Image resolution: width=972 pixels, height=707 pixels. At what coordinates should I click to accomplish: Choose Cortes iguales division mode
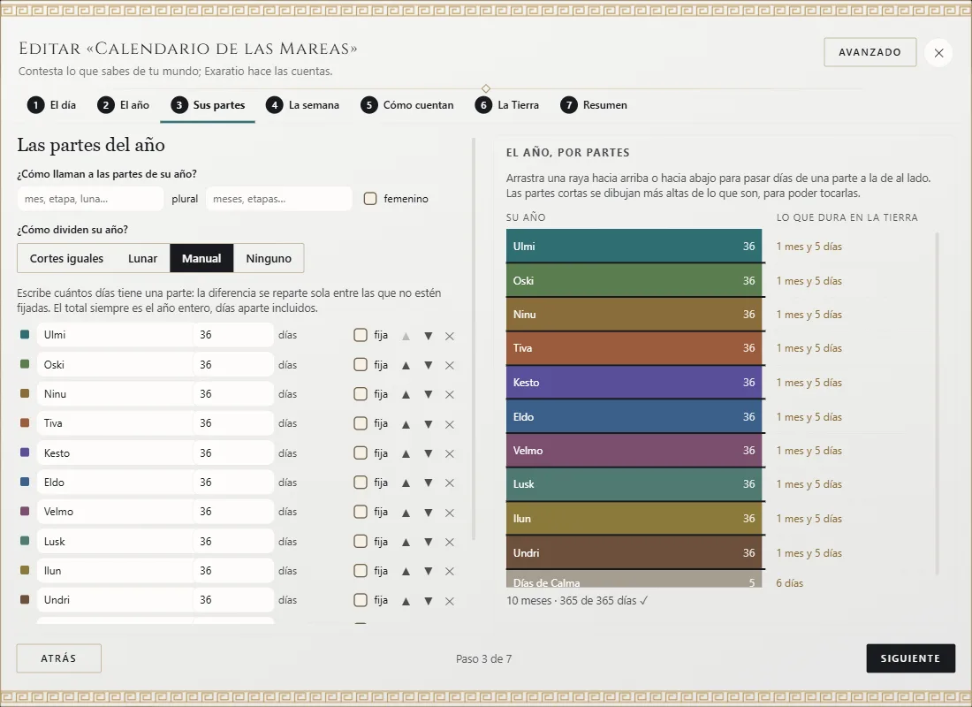[x=66, y=258]
